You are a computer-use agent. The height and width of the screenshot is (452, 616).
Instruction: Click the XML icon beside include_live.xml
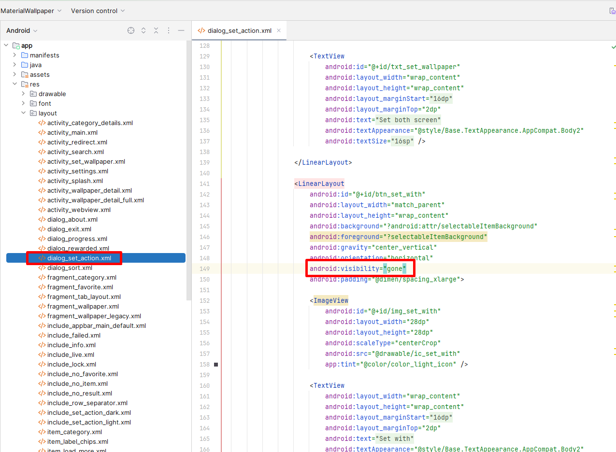pyautogui.click(x=42, y=354)
